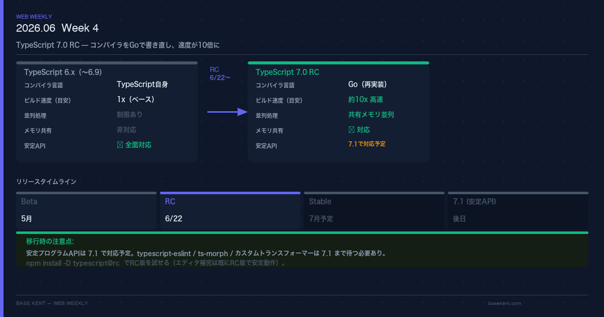
Task: Click '安定API' label in 7.0 RC card
Action: (266, 146)
